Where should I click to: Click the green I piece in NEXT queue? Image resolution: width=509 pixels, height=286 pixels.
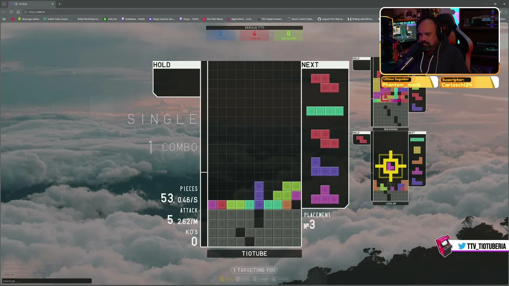click(325, 111)
